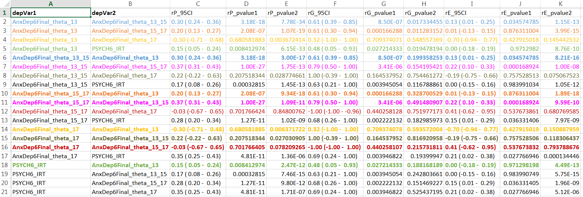583x197 pixels.
Task: Click cell C4 showing -0.30 (-0.71 - 0.48)
Action: (197, 40)
